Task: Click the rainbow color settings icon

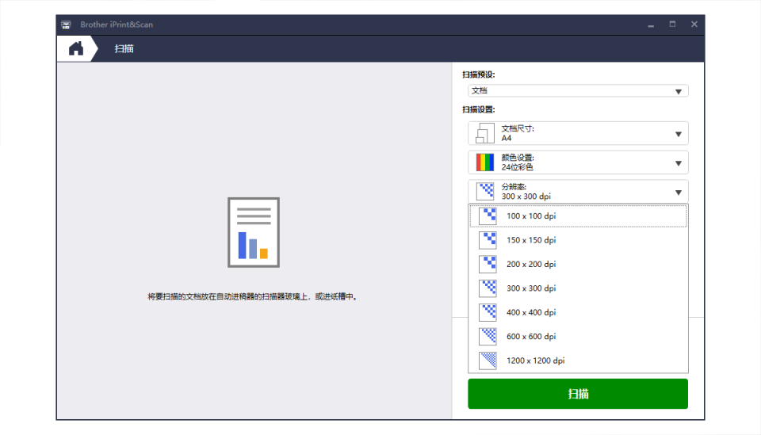Action: point(485,162)
